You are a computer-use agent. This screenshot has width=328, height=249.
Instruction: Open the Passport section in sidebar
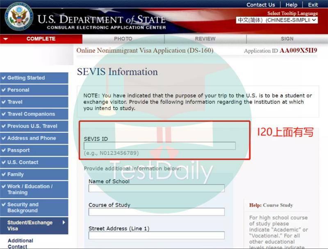34,150
